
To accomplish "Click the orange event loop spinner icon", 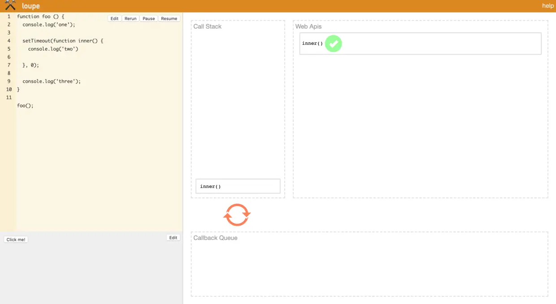I will coord(237,215).
